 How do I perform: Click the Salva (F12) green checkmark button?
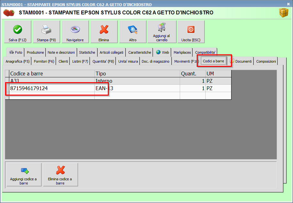pos(18,32)
